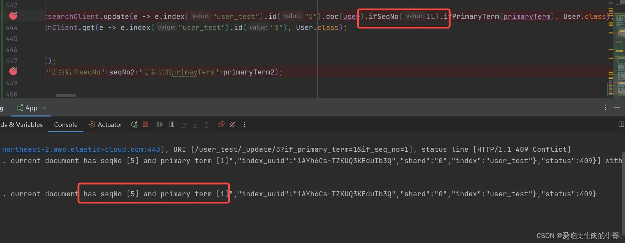Stop the running App process
Screen dimensions: 625x243
point(145,124)
